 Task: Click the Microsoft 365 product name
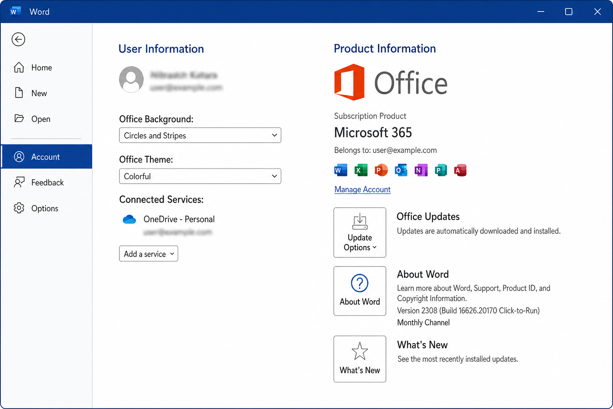(x=373, y=132)
